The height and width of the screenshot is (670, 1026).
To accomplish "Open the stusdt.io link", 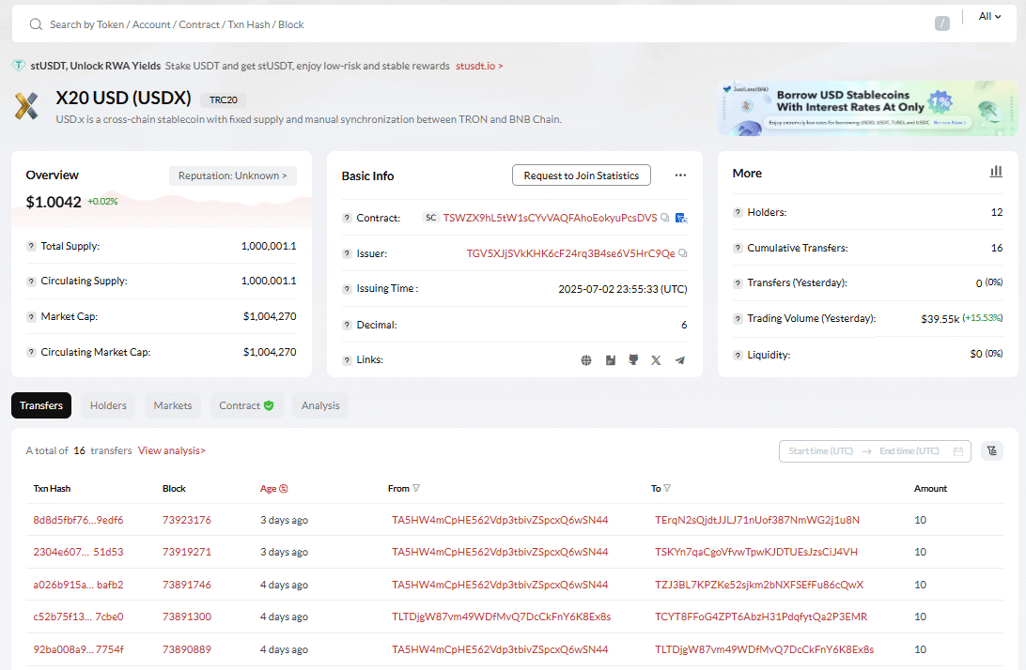I will [479, 66].
